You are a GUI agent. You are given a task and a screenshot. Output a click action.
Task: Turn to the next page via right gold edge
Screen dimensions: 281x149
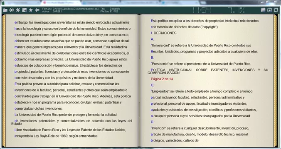[275, 80]
